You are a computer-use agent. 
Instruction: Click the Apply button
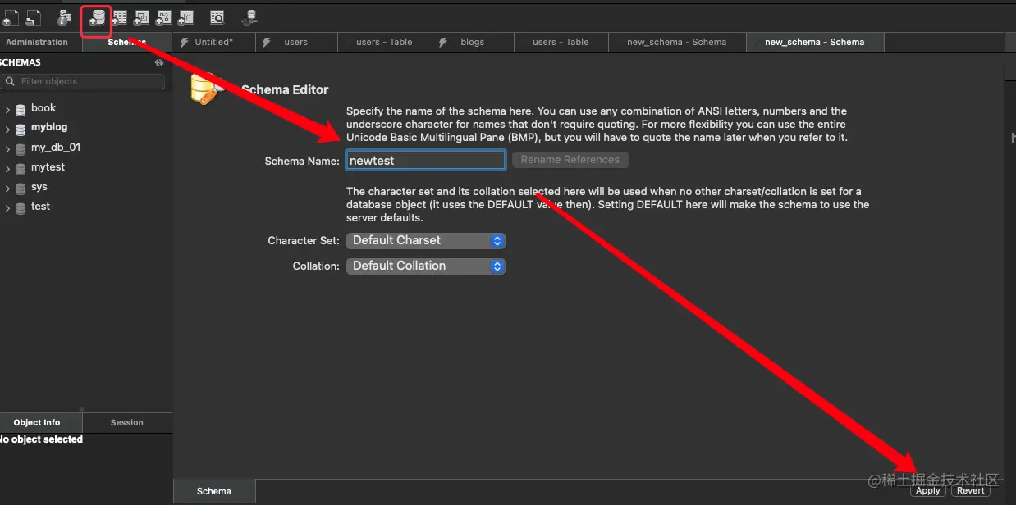(x=927, y=490)
